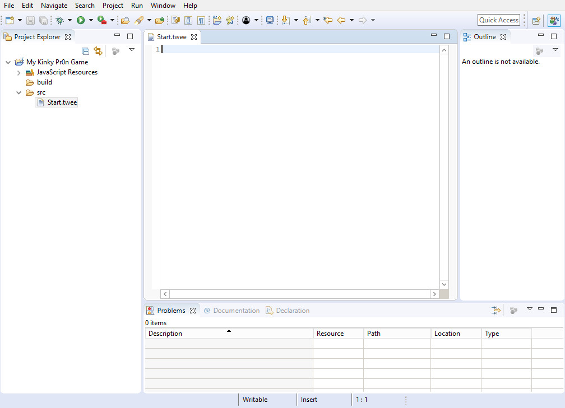Click the Debug bug icon

[x=59, y=20]
